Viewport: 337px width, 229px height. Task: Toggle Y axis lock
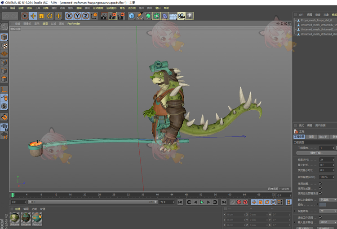pos(77,16)
